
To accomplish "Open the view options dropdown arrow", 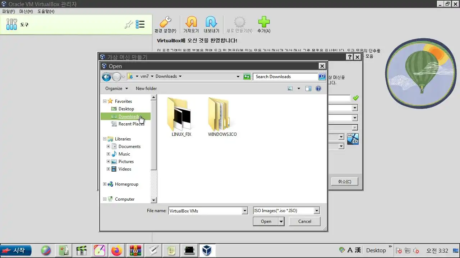I will point(298,89).
